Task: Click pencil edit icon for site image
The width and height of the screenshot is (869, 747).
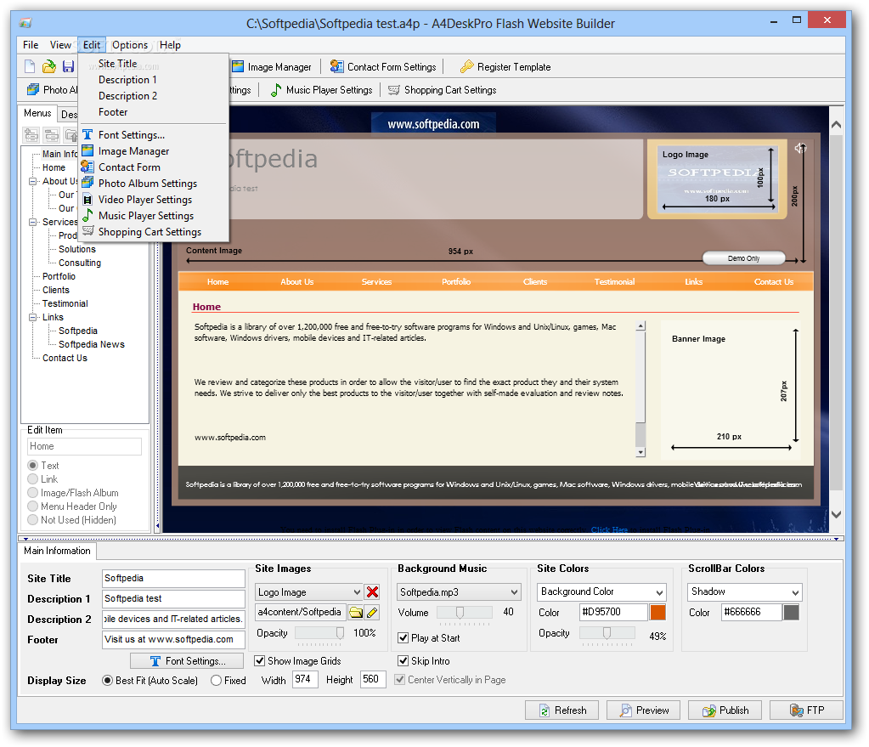Action: tap(372, 612)
